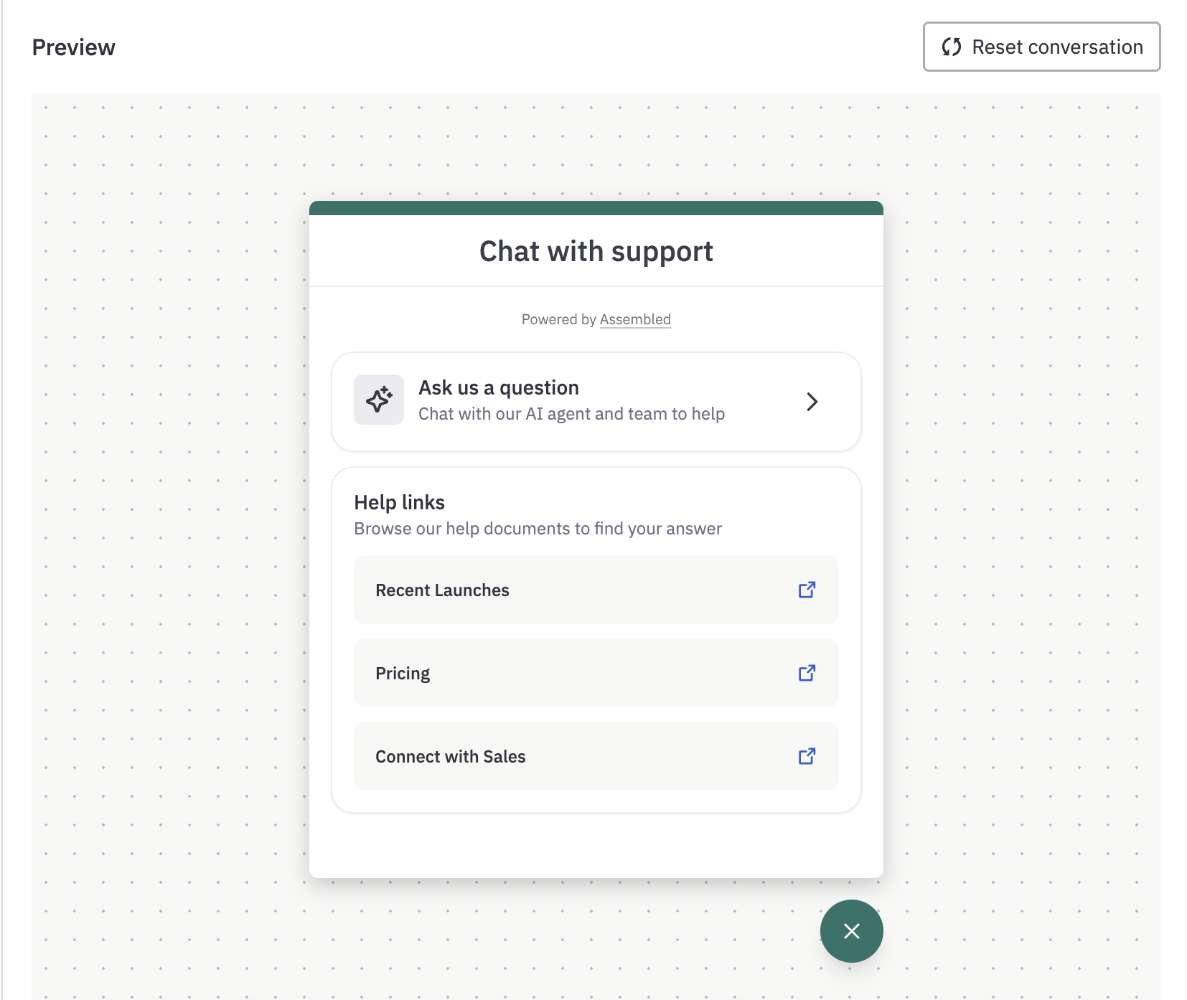Click Chat with our AI agent subtitle
The width and height of the screenshot is (1187, 1000).
(x=572, y=414)
